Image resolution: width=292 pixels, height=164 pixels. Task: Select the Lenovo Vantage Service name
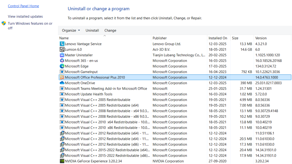[x=83, y=44]
